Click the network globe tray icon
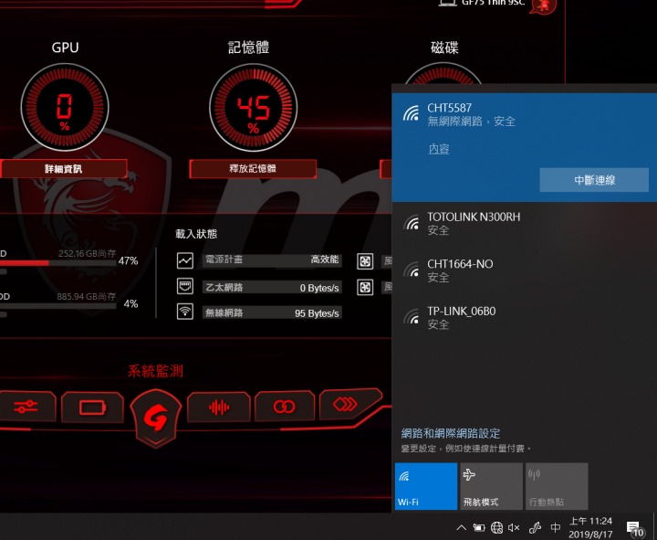Screen dimensions: 657x540 (496, 527)
